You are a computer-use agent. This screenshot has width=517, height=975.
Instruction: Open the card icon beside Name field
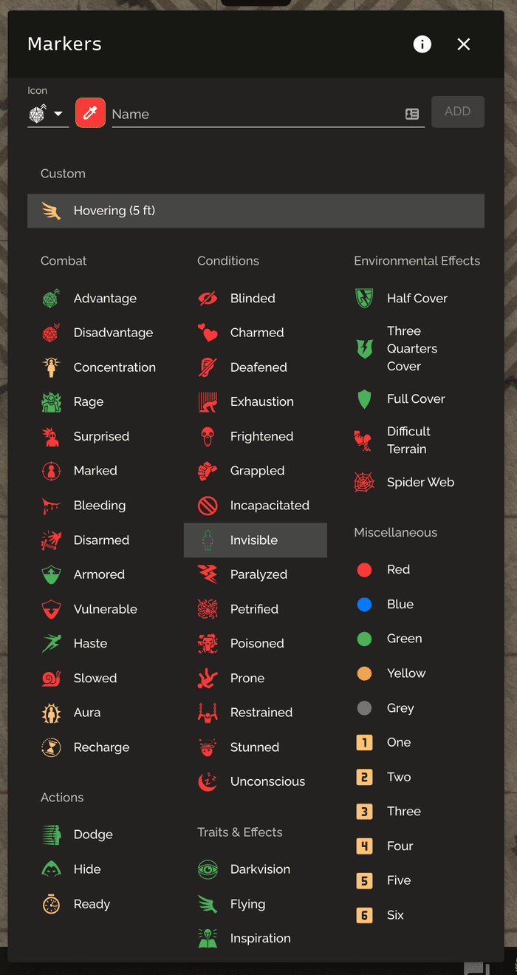pos(412,114)
